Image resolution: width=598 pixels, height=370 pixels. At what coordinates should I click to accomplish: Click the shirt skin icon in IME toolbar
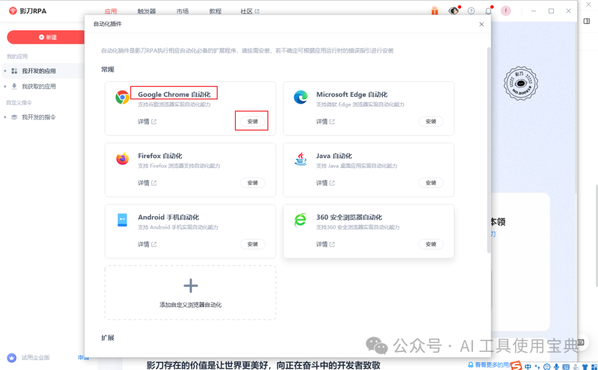[x=585, y=367]
